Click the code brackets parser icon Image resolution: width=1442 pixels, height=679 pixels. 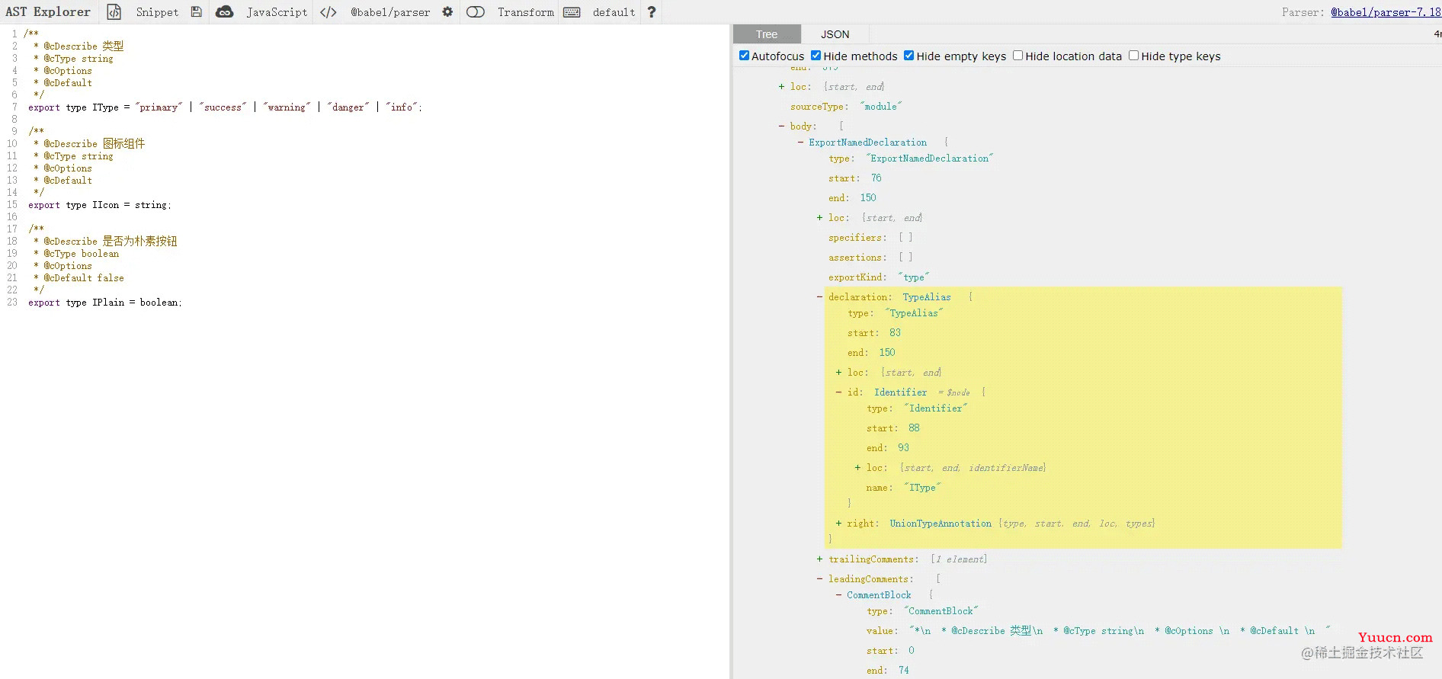point(328,12)
